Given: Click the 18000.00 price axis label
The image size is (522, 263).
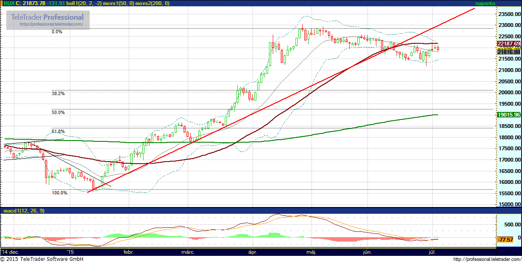Looking at the screenshot, I should [509, 138].
